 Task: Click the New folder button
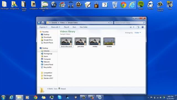click(x=84, y=27)
